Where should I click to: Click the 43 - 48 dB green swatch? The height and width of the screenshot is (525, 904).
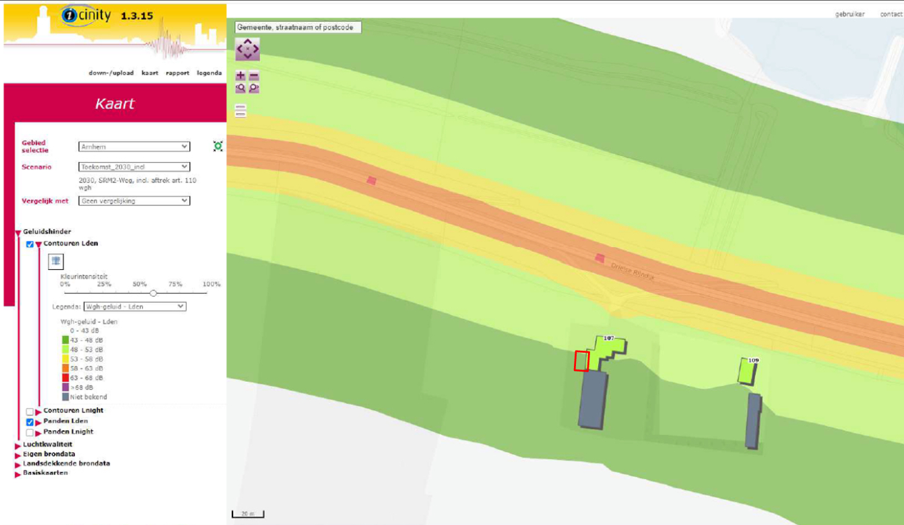click(65, 341)
